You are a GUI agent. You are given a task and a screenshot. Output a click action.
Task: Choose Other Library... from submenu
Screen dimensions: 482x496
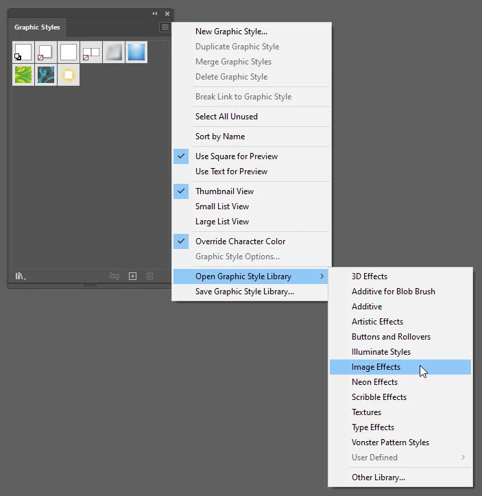tap(400, 477)
